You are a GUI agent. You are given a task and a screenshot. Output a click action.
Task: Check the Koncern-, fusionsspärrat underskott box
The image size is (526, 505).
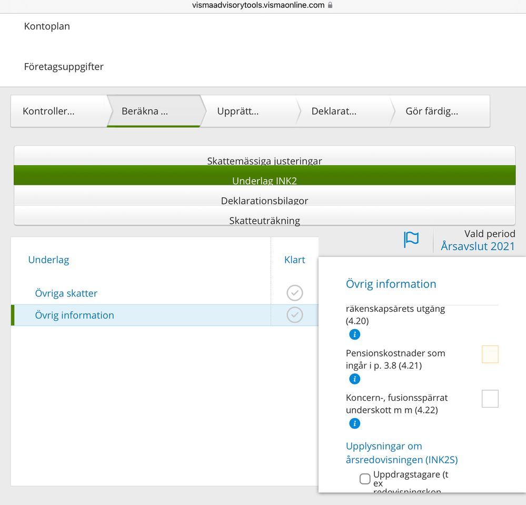click(x=490, y=399)
